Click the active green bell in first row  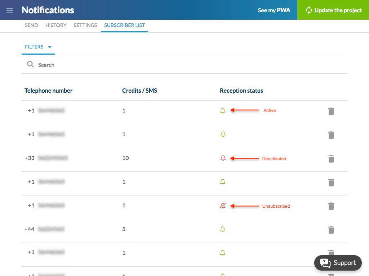tap(223, 111)
